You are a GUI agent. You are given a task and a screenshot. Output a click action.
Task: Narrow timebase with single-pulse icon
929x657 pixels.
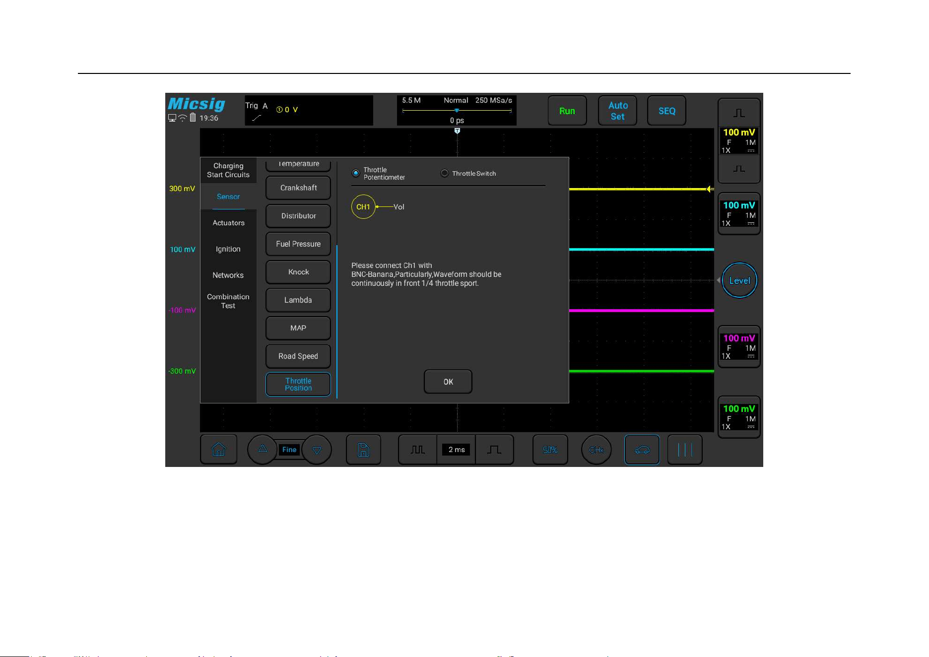pos(494,450)
